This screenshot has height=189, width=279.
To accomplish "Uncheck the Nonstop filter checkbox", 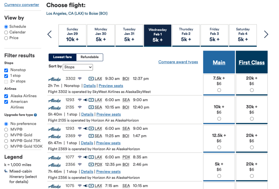I will (x=6, y=70).
